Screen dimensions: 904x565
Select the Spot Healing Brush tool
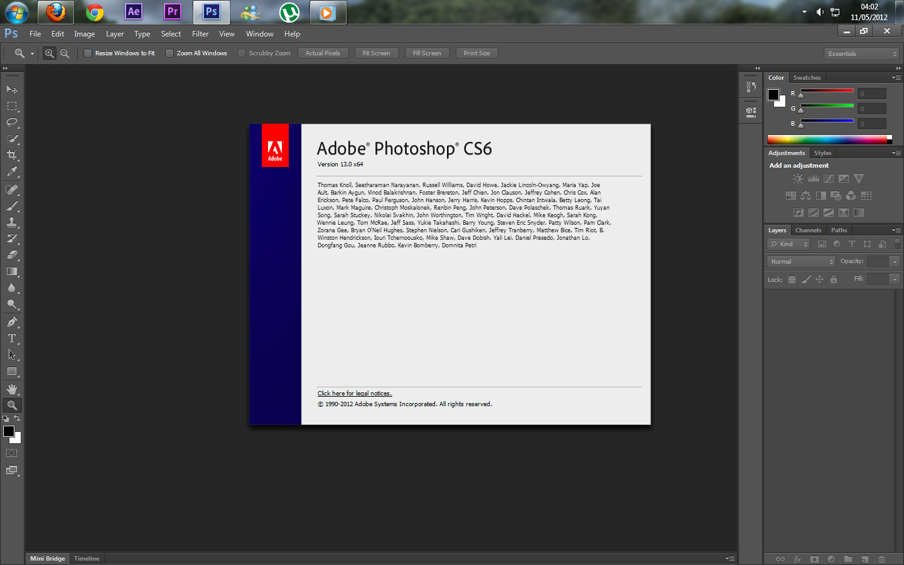tap(12, 190)
